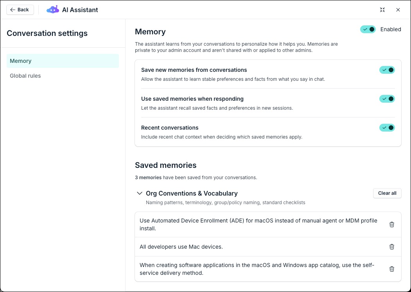Click the '3 memories' count text

click(148, 177)
